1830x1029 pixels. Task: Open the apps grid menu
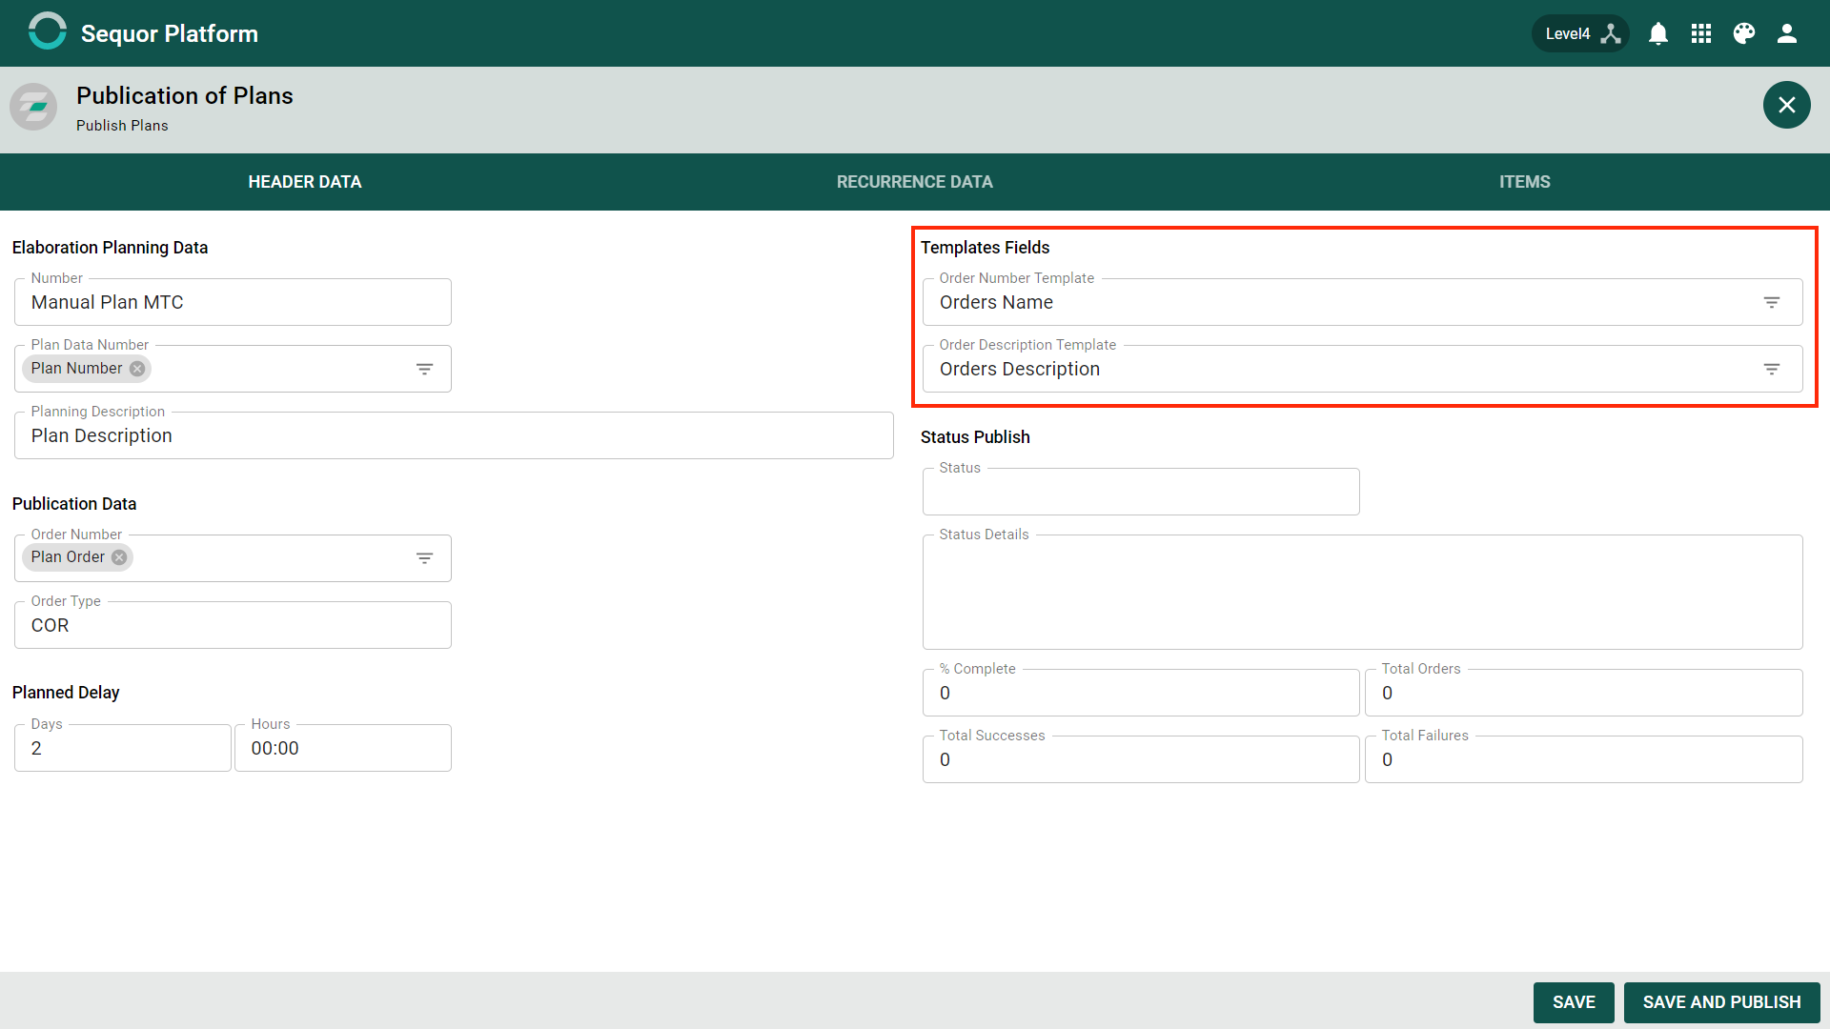[1701, 33]
